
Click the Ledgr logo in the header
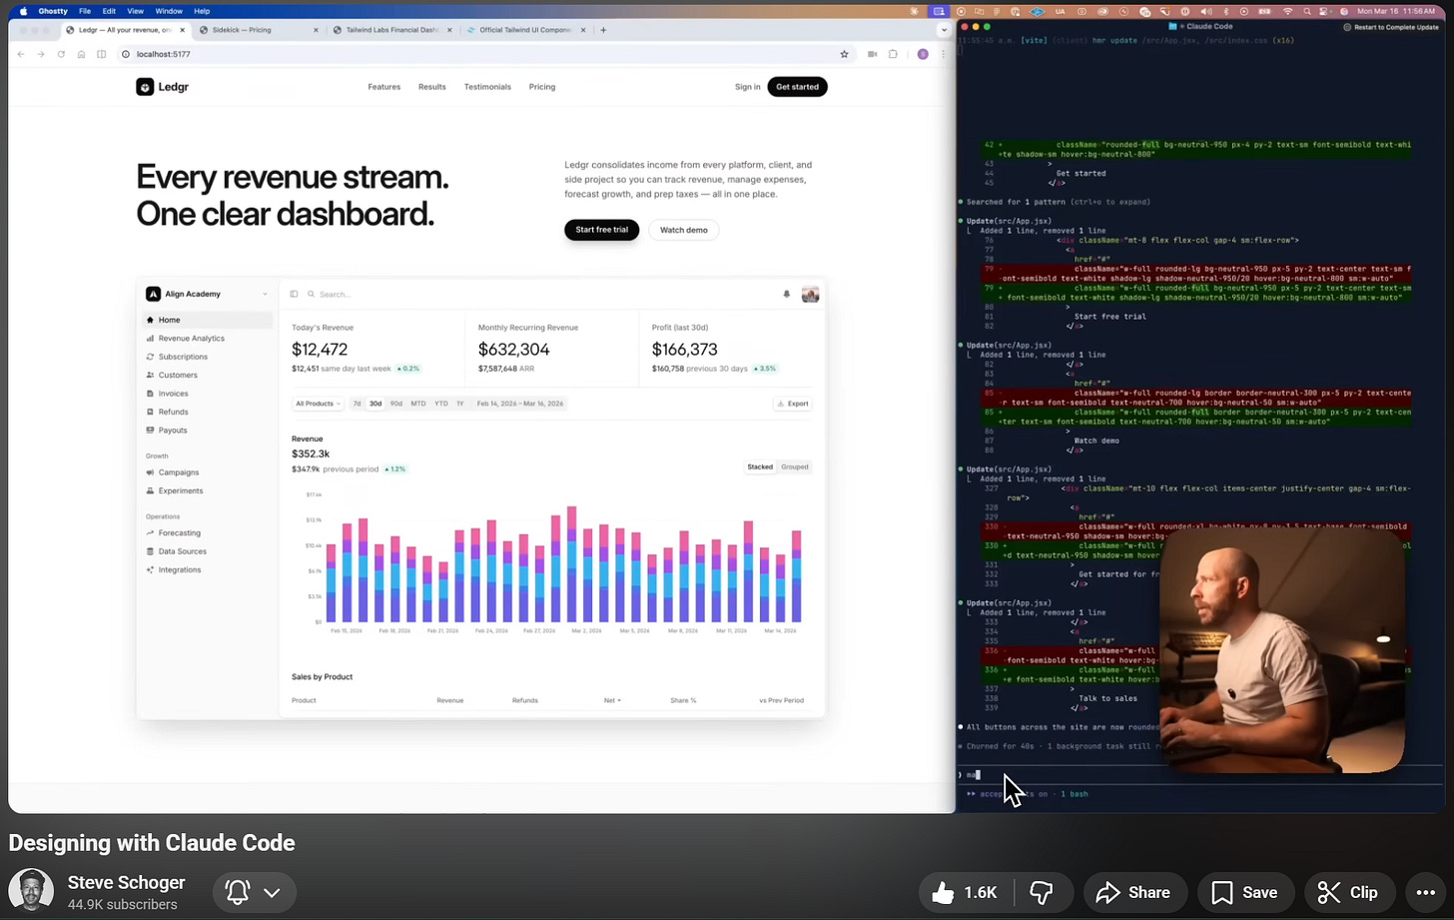(163, 87)
